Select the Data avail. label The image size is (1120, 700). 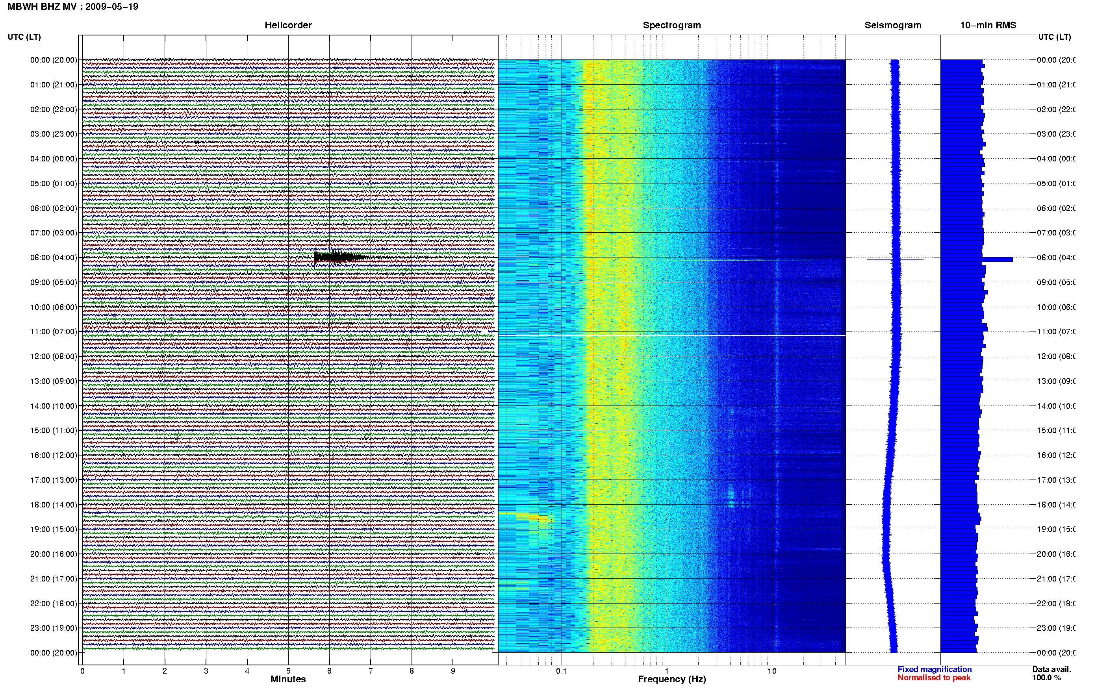[x=1051, y=669]
